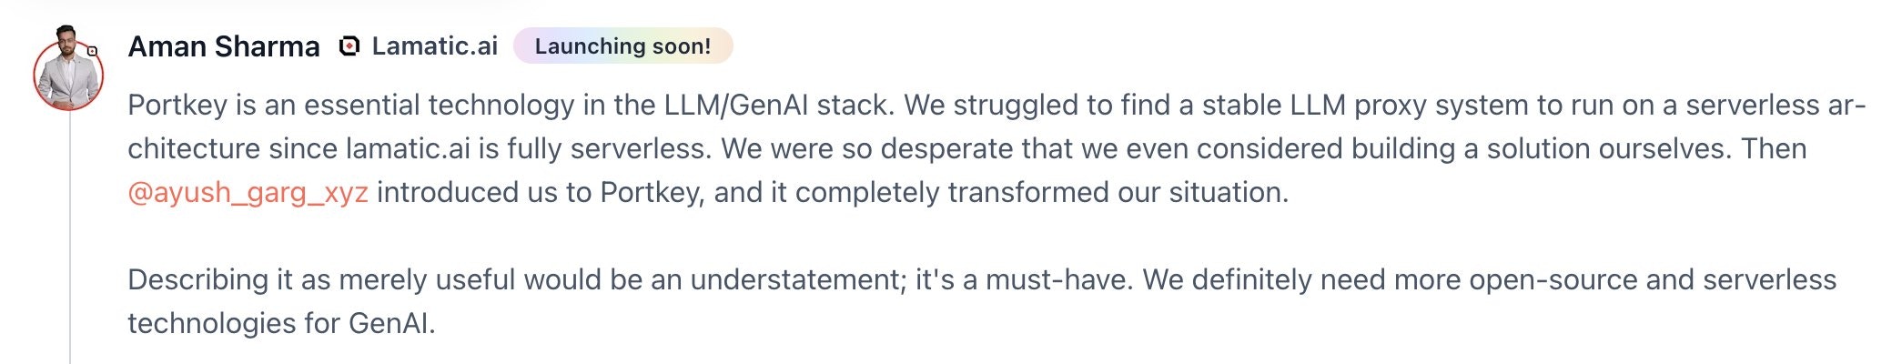Click the word 'proxy' in first paragraph

coord(1387,106)
